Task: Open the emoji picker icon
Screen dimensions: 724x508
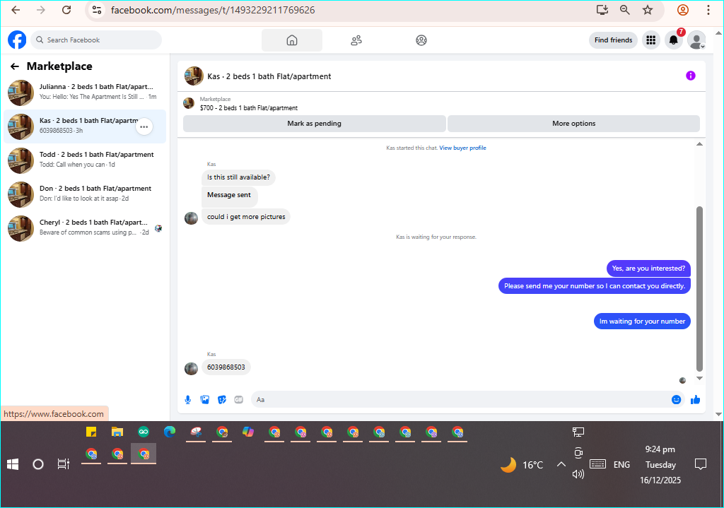Action: 676,400
